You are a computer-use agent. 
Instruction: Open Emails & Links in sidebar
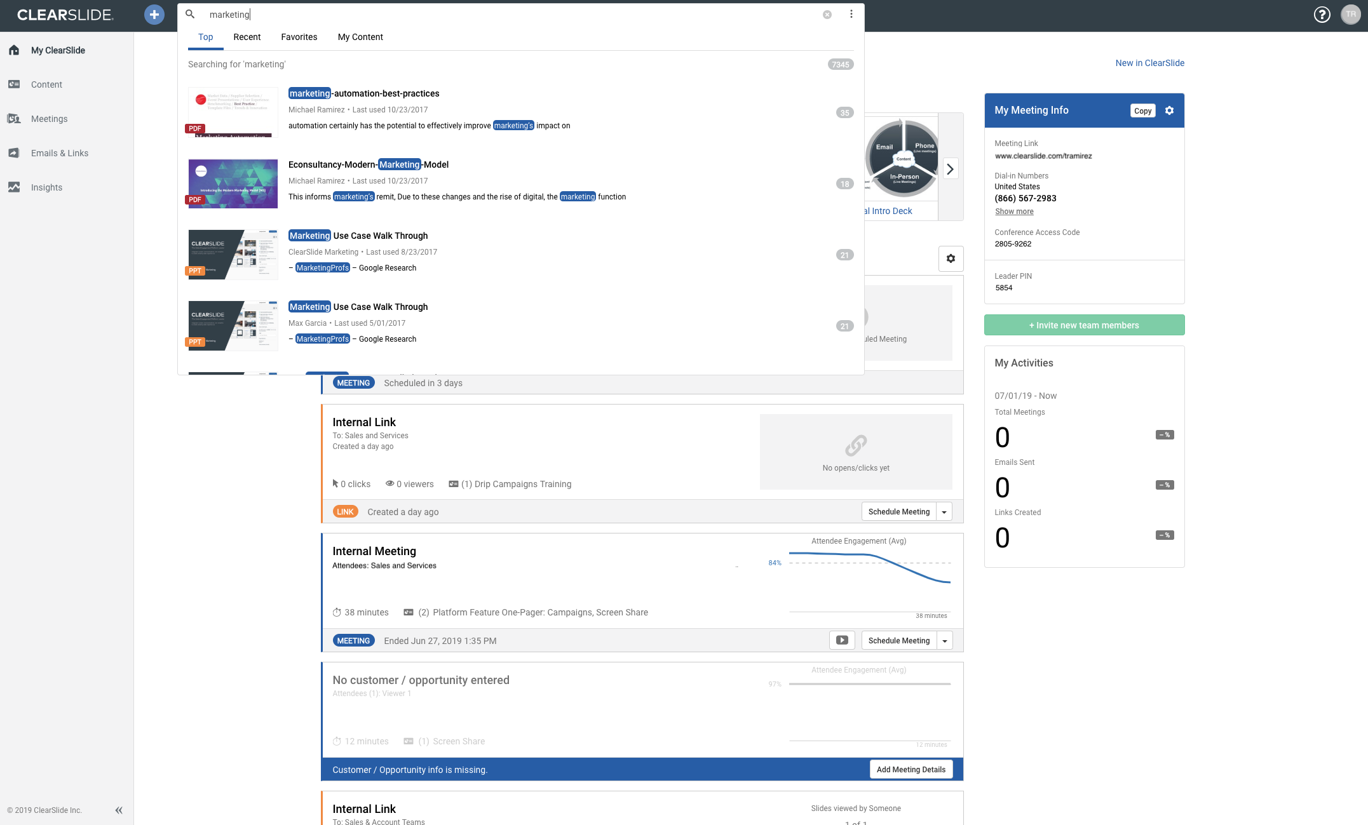point(60,153)
